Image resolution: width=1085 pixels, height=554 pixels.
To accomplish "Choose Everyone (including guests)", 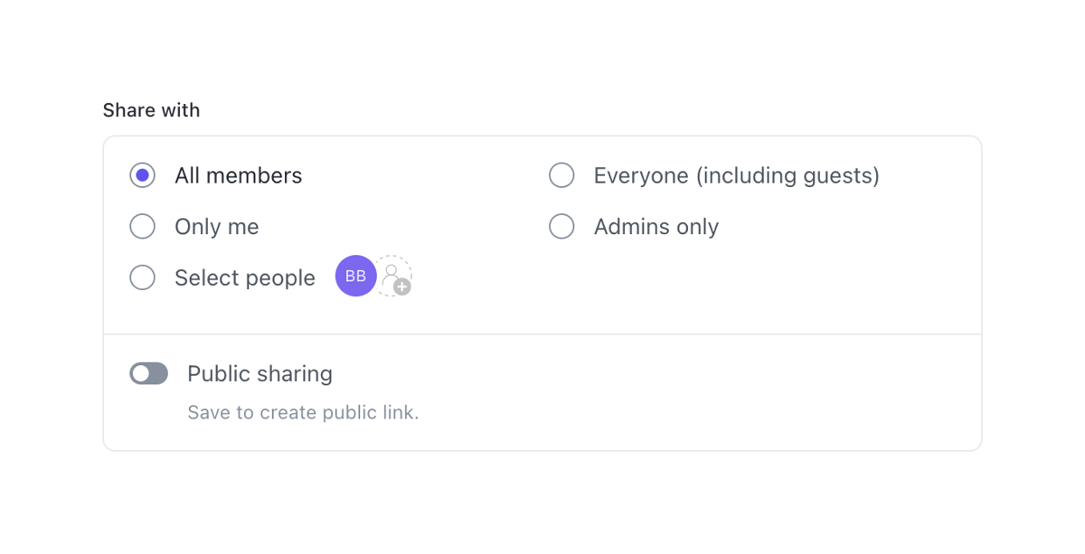I will (561, 174).
